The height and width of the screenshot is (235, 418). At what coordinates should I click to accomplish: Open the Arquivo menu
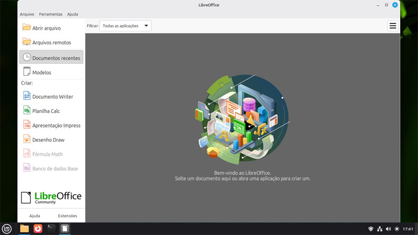27,14
